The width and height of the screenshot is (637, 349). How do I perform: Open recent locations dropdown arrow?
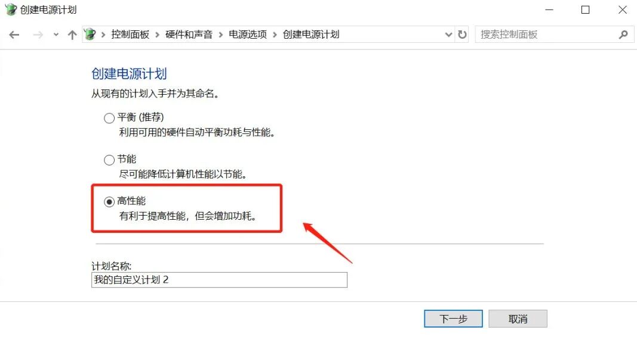(56, 35)
